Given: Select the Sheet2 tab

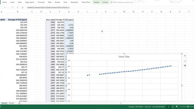Looking at the screenshot, I should (4, 103).
